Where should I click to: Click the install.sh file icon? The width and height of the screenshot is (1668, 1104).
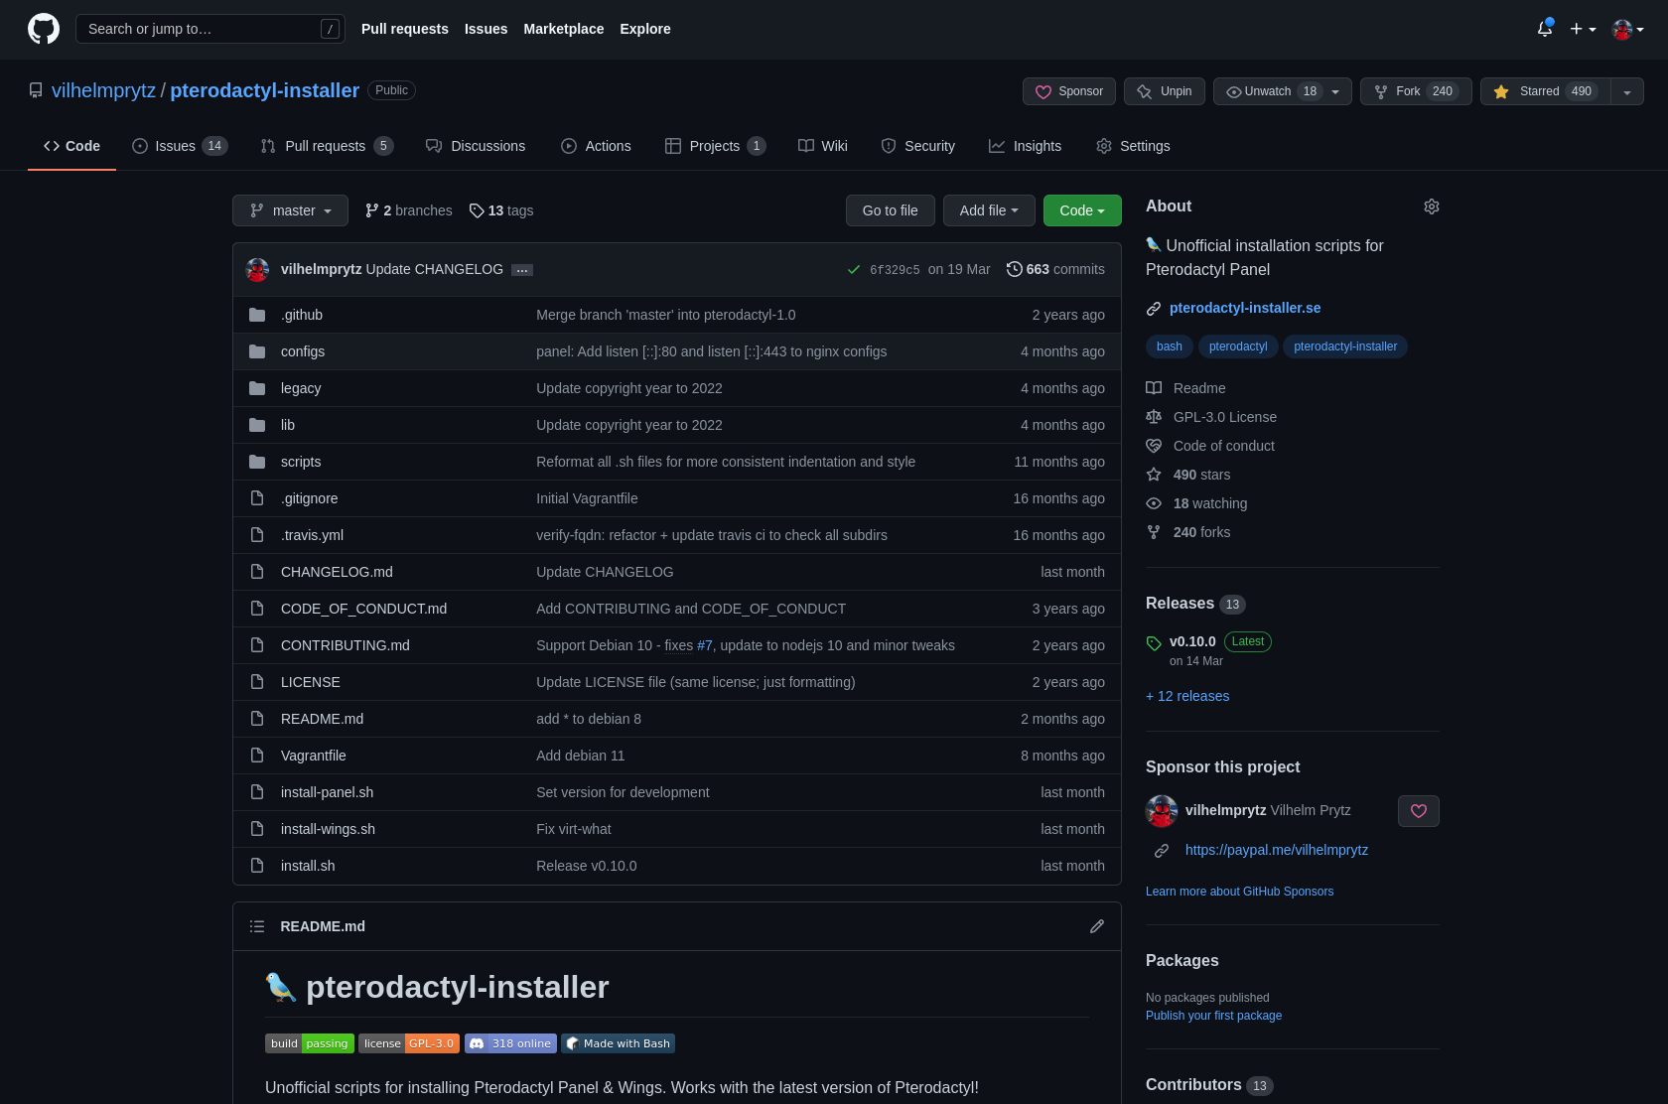pos(257,866)
